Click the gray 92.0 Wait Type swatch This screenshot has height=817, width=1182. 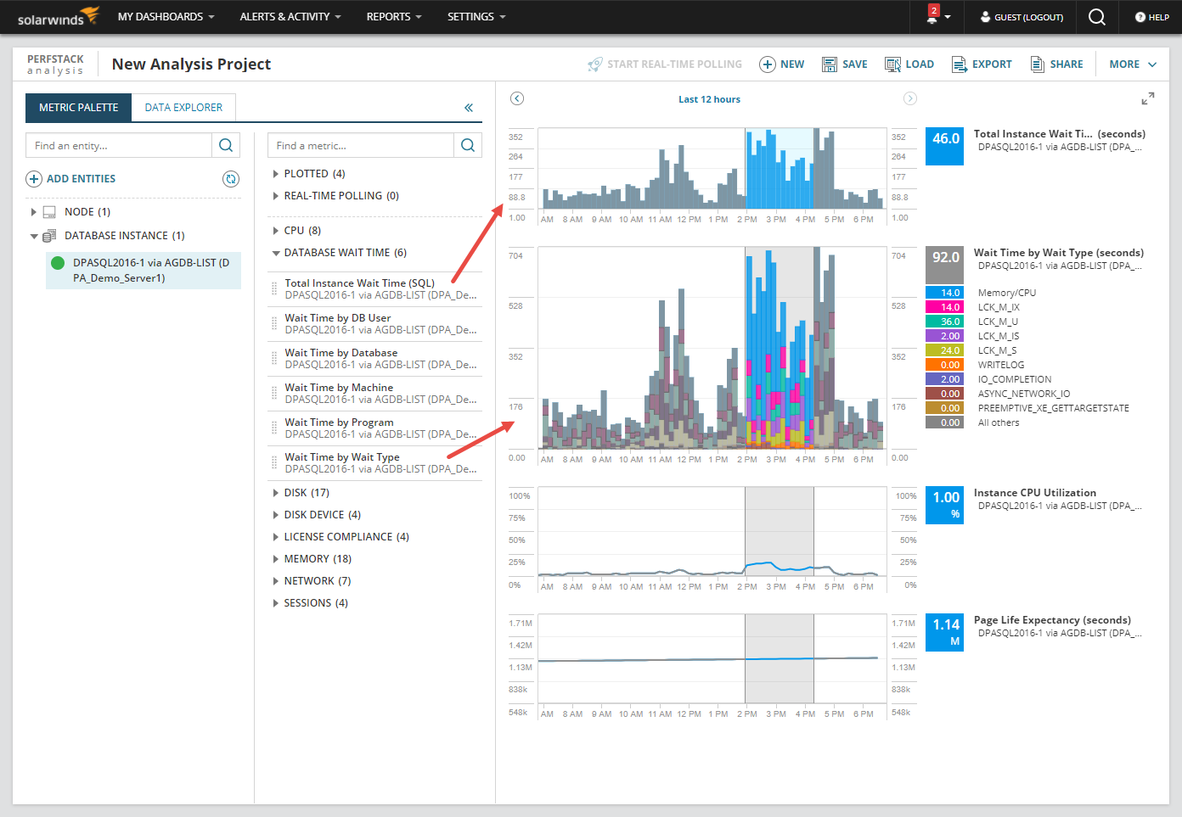pyautogui.click(x=944, y=265)
